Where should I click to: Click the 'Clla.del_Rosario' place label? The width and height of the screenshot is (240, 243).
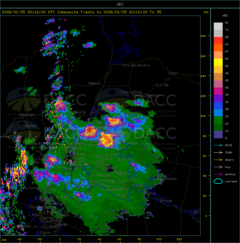pyautogui.click(x=136, y=66)
